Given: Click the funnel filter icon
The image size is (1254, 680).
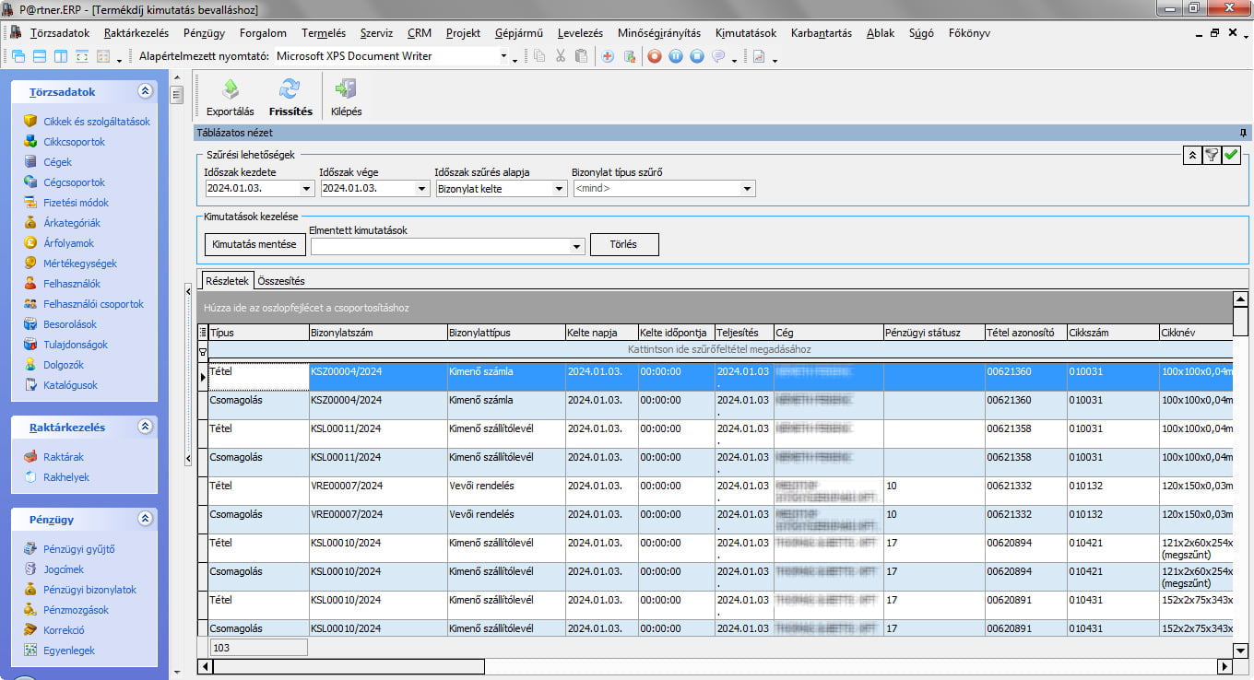Looking at the screenshot, I should click(x=1212, y=156).
